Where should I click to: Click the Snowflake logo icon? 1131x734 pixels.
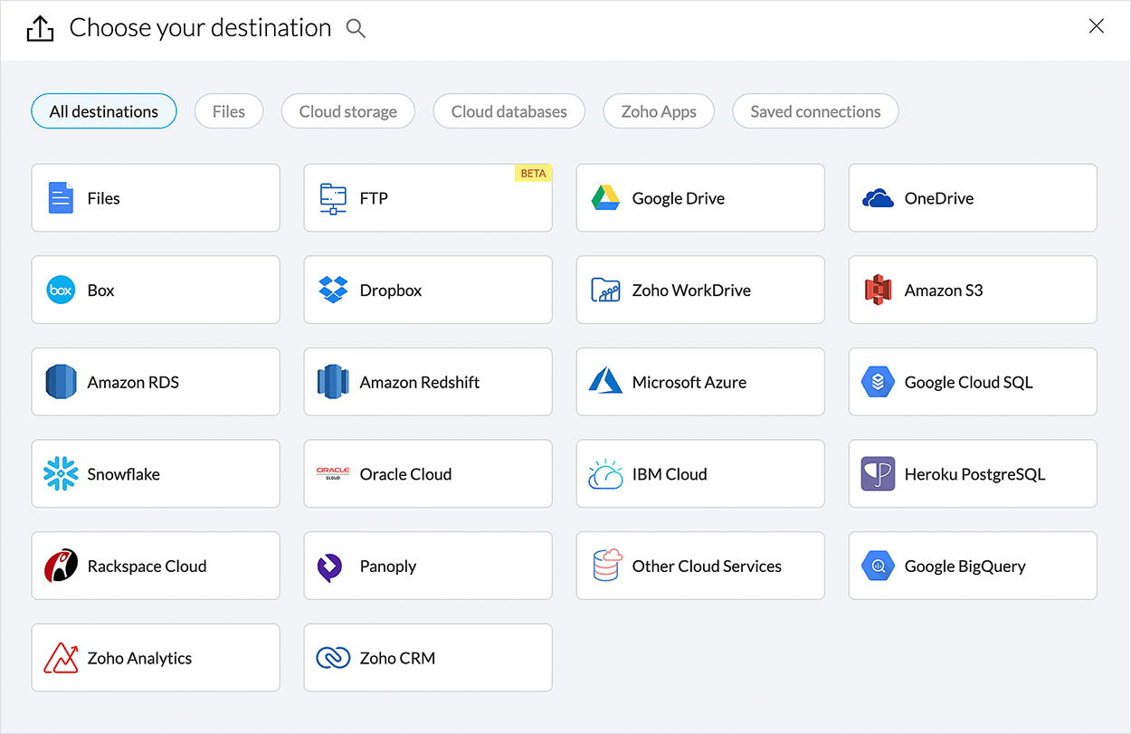pyautogui.click(x=61, y=474)
